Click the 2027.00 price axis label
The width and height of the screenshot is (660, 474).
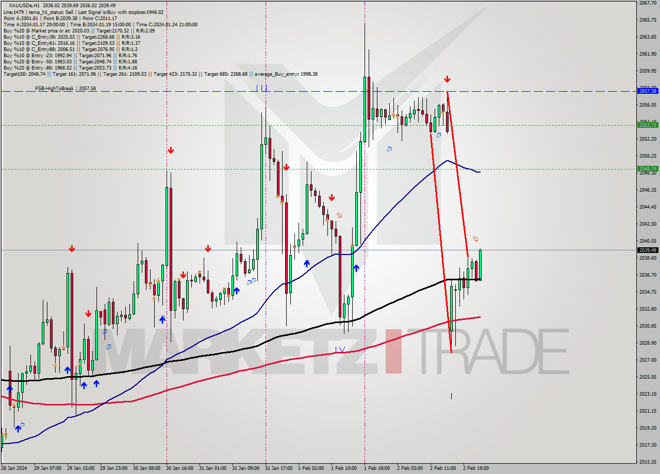pyautogui.click(x=648, y=360)
